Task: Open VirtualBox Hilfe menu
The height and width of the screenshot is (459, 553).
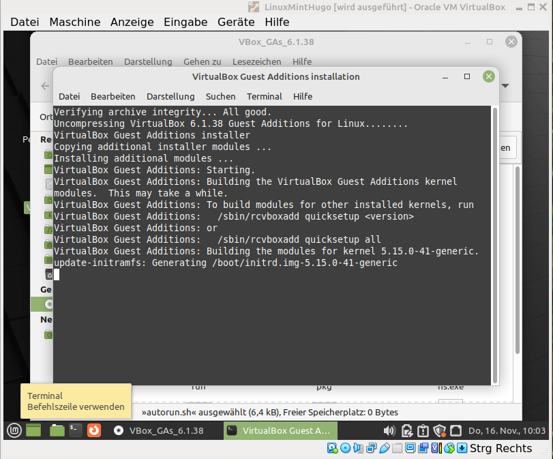Action: (x=278, y=22)
